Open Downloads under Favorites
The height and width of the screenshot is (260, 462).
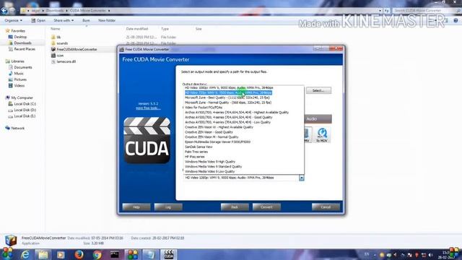click(x=22, y=43)
